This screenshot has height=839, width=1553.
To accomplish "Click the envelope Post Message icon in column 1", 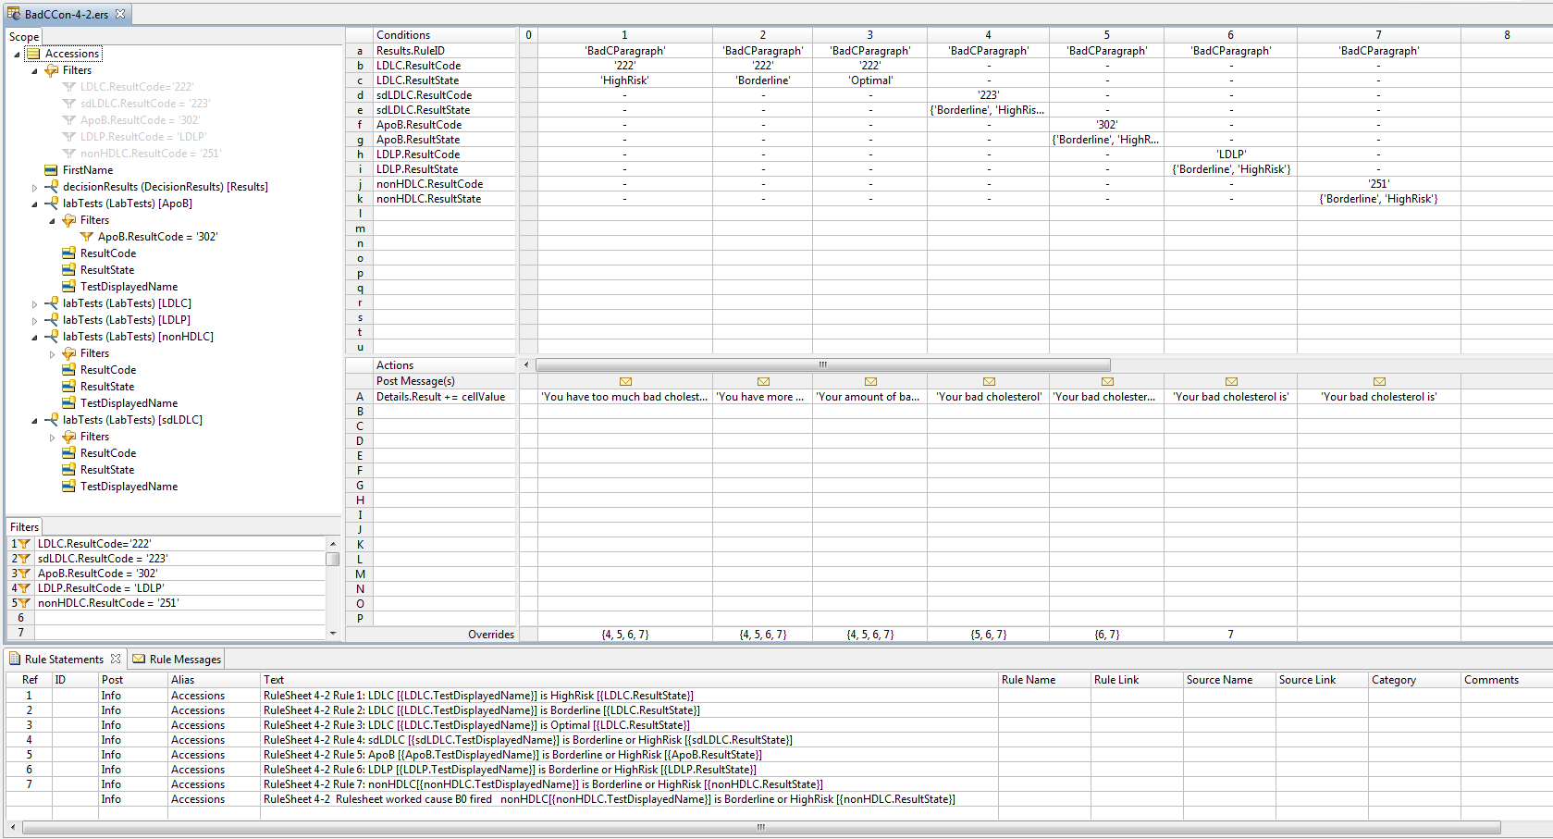I will (x=625, y=381).
